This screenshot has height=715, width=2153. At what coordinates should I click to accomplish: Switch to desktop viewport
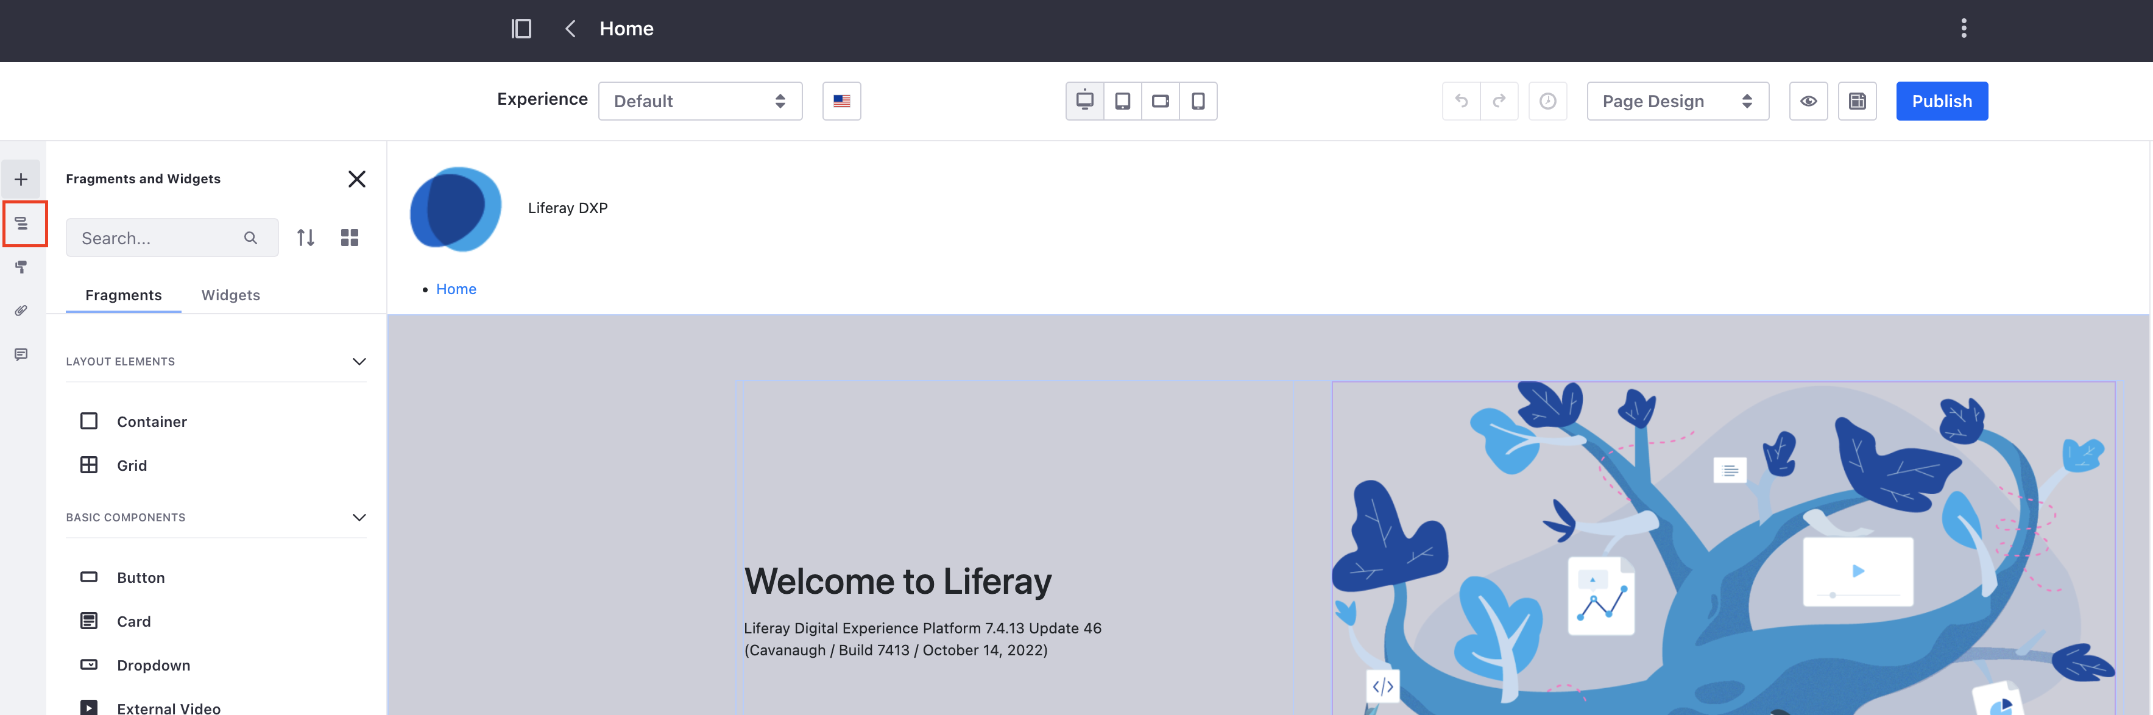pos(1084,101)
